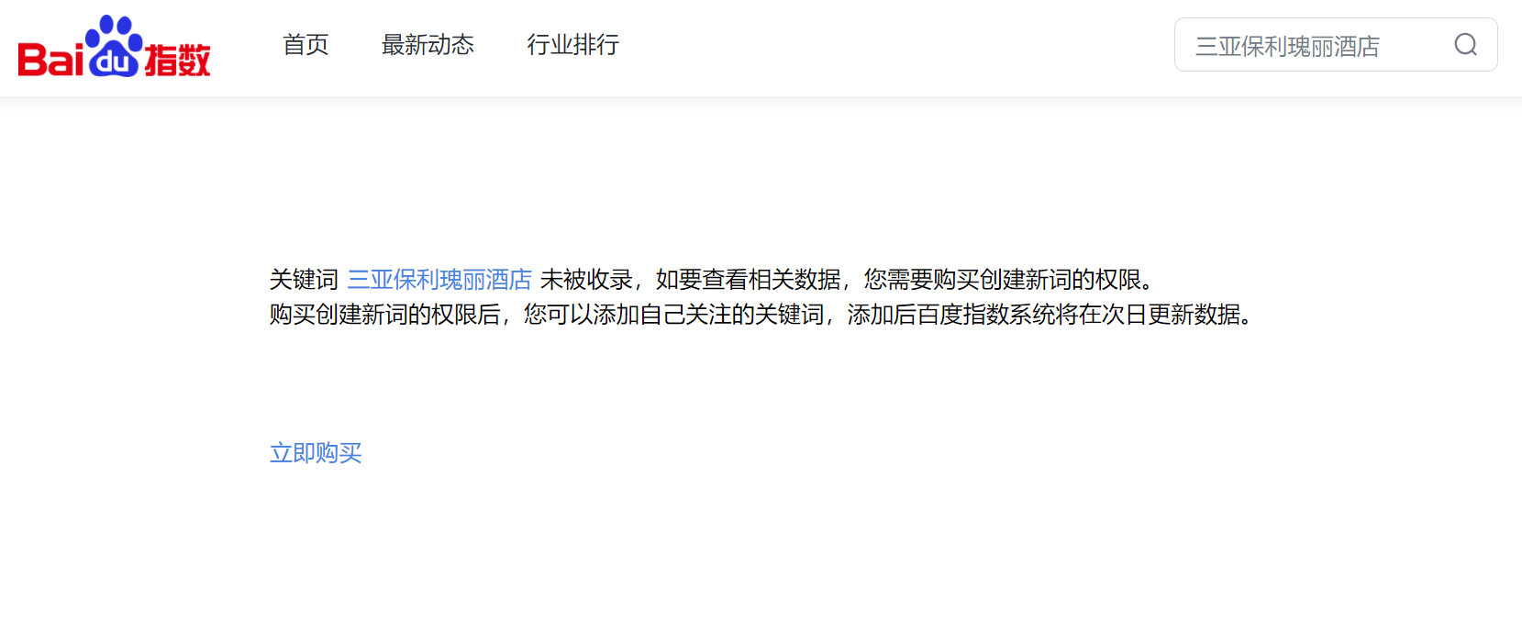Click the 未被收录 notice text
This screenshot has height=621, width=1522.
pos(586,279)
